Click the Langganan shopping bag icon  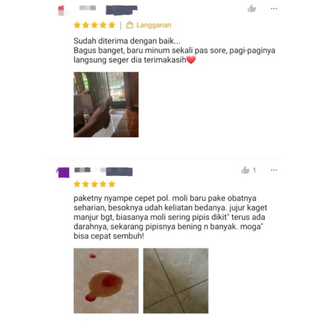pyautogui.click(x=130, y=25)
